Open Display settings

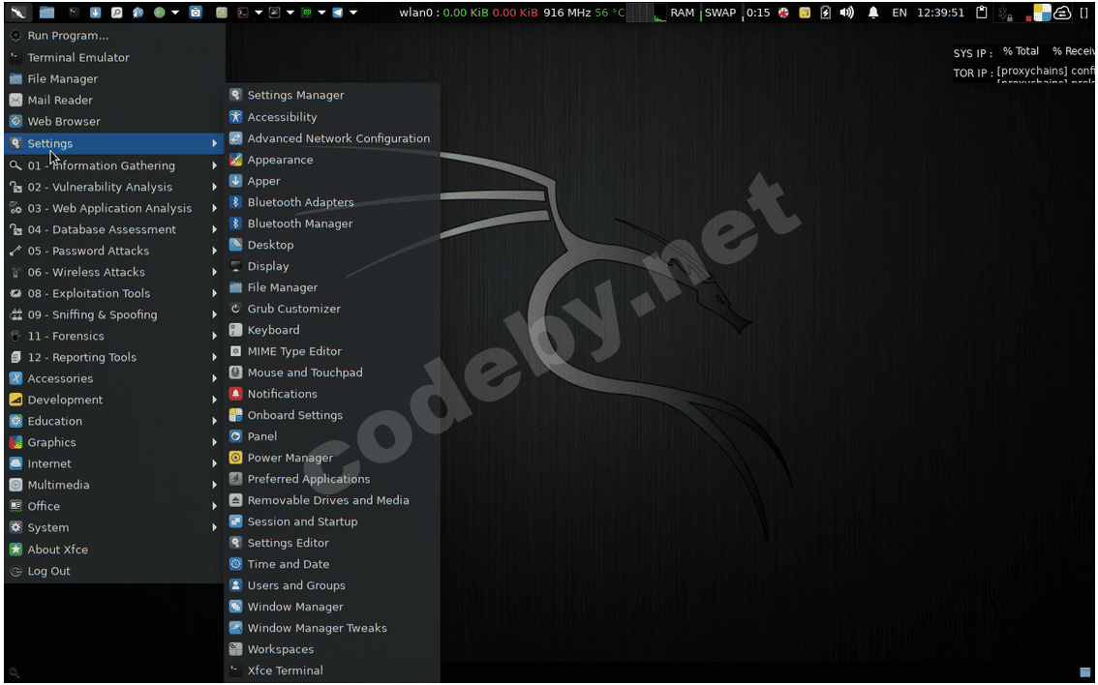tap(333, 267)
